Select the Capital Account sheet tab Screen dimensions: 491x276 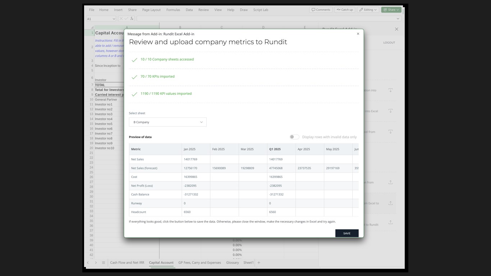point(161,263)
